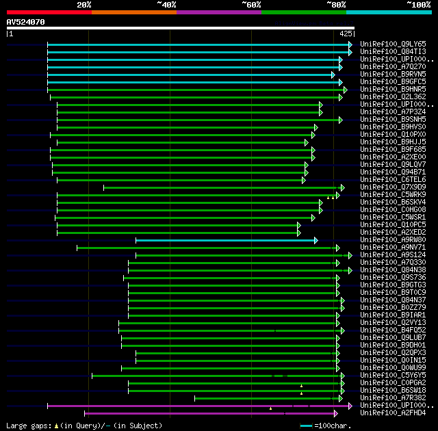This screenshot has width=438, height=431.
Task: Click the green alignment bar for UniRef100_A7R382
Action: pyautogui.click(x=268, y=398)
